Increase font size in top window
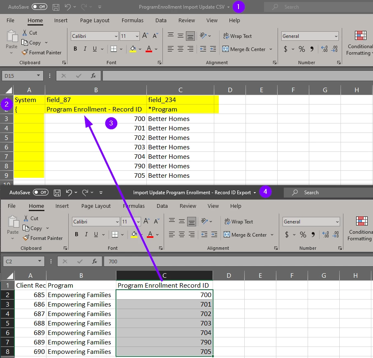This screenshot has width=373, height=358. (145, 36)
